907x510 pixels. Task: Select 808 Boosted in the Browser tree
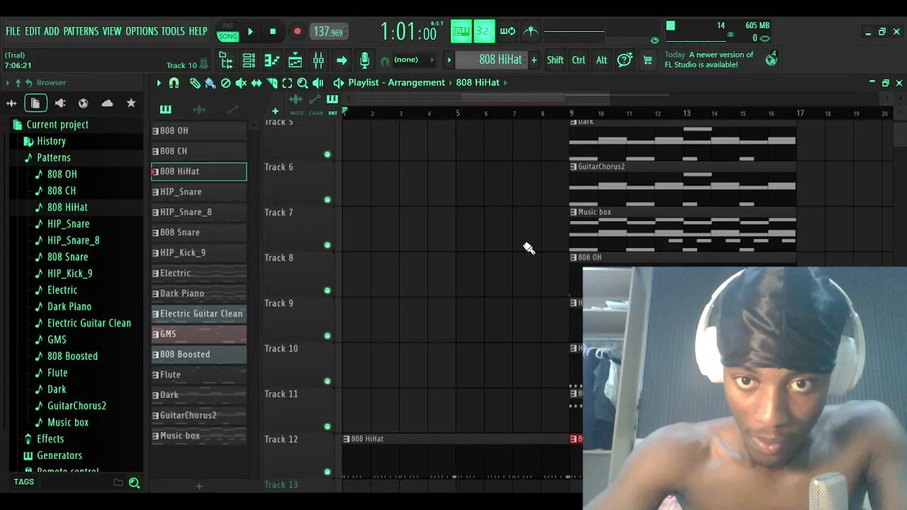[72, 356]
